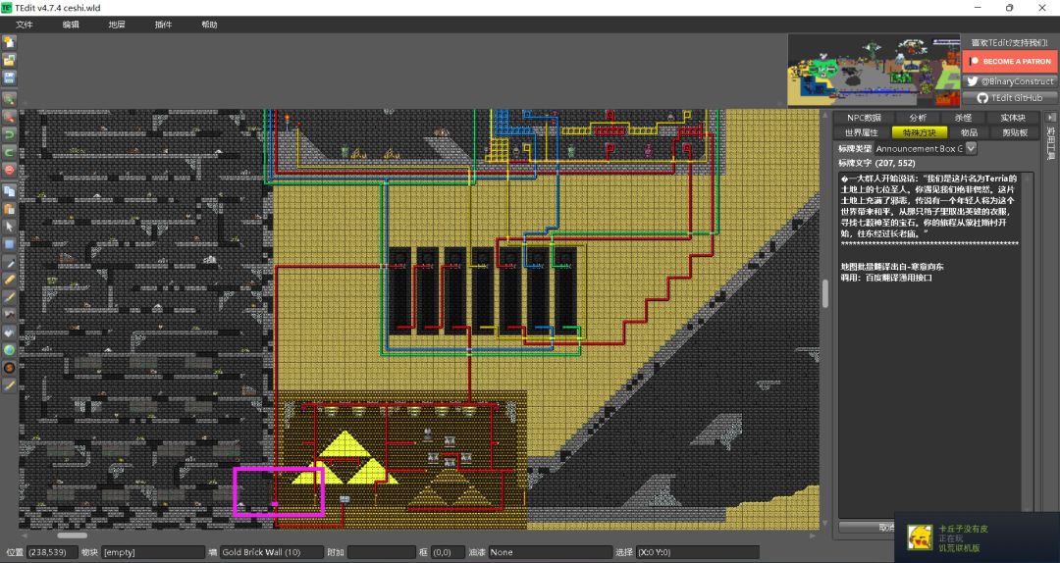Click the avatar in the Steam notification
The width and height of the screenshot is (1060, 563).
(x=920, y=538)
